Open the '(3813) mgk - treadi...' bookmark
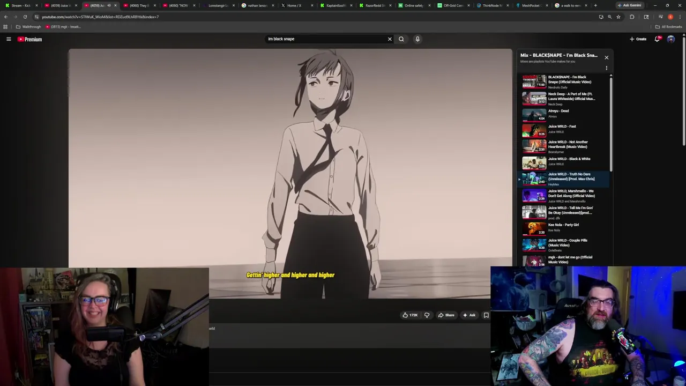Screen dimensions: 686x386 click(64, 27)
